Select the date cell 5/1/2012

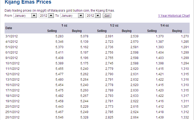pos(12,47)
